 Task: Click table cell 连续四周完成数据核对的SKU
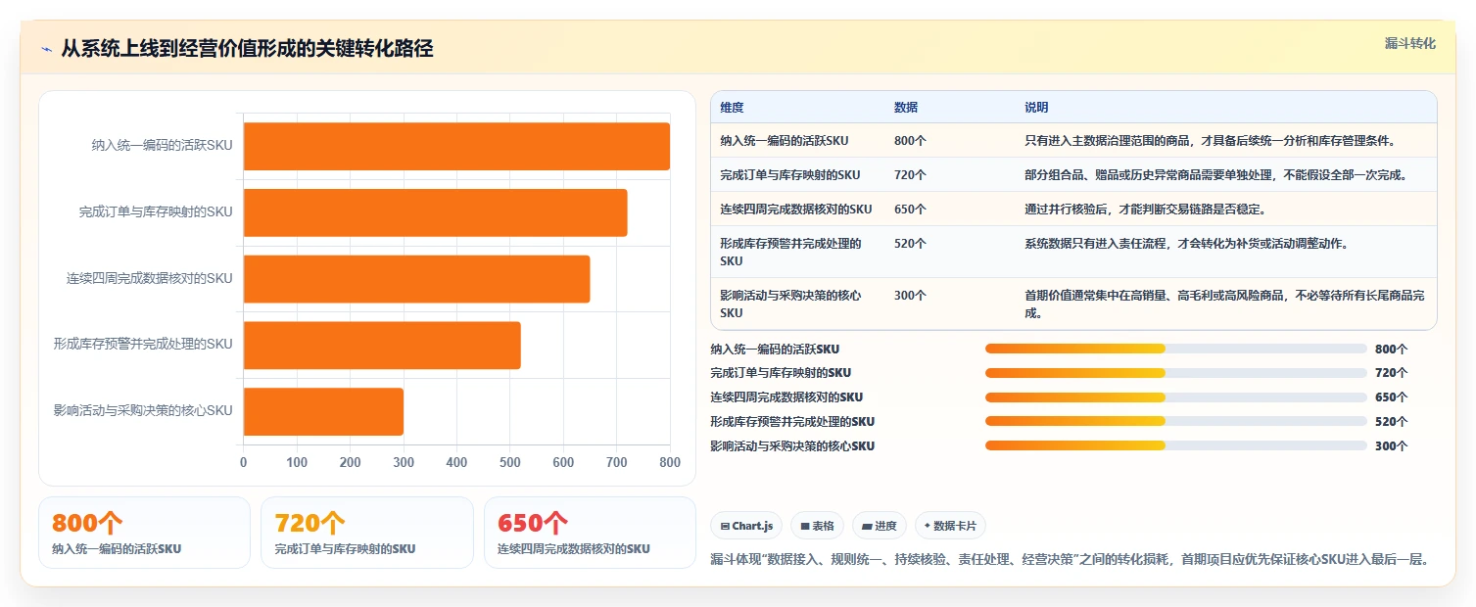(x=795, y=210)
